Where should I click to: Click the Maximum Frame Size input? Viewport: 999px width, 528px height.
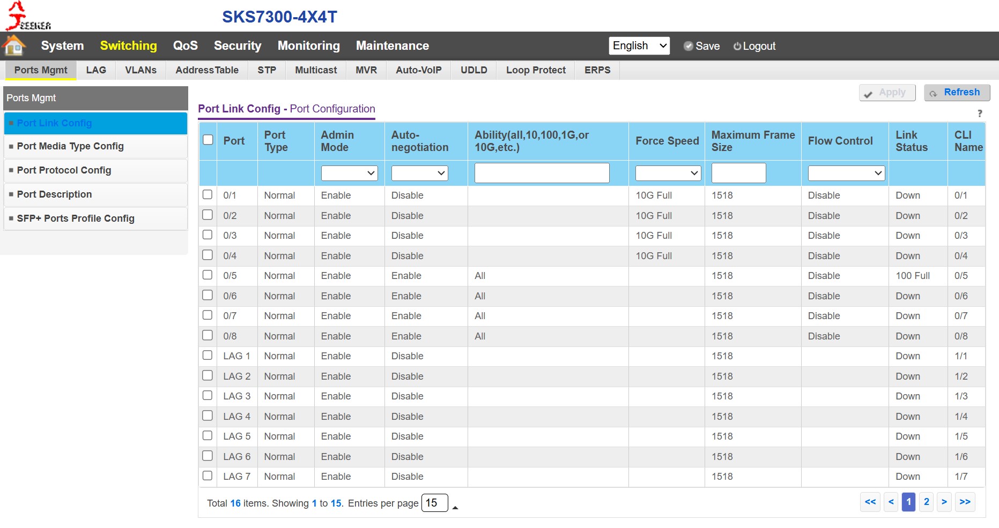tap(738, 173)
